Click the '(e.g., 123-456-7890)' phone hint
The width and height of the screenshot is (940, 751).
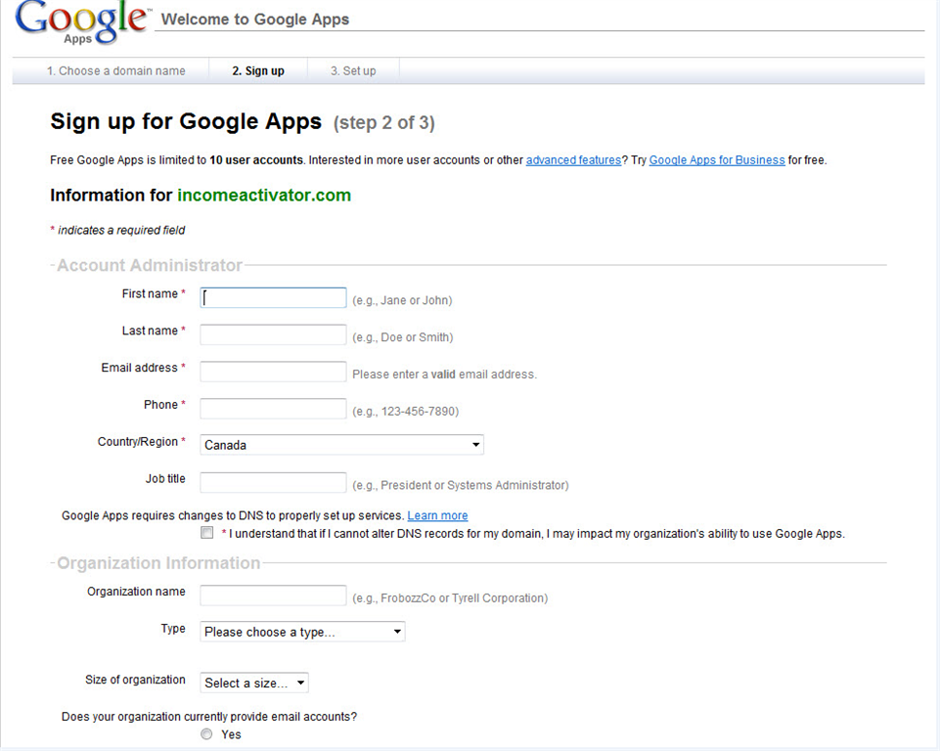tap(405, 411)
